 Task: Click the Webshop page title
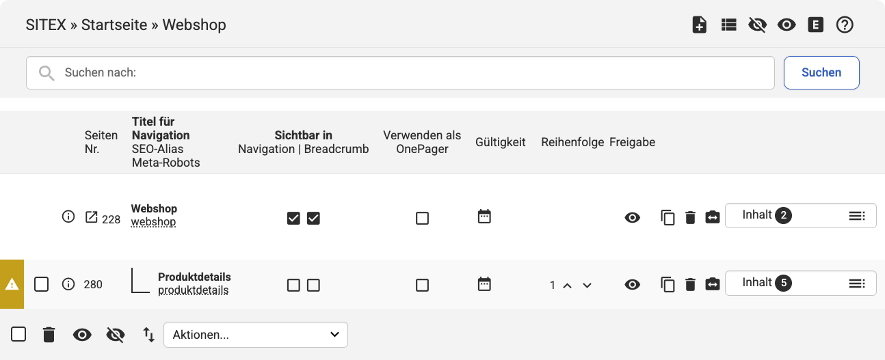154,209
